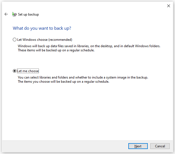This screenshot has height=154, width=175.
Task: Abort setup with the Cancel button
Action: (160, 146)
